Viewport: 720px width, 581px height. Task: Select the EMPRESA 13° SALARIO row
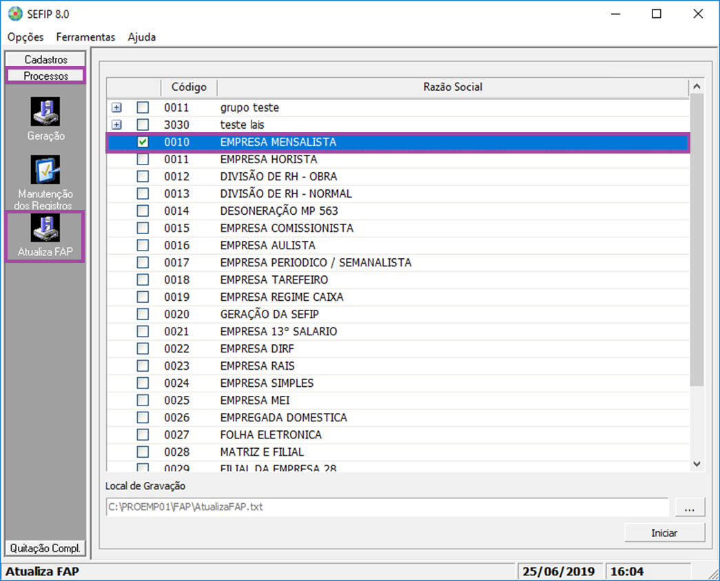point(398,331)
